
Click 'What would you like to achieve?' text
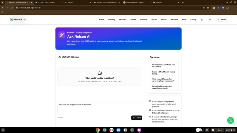click(x=100, y=78)
